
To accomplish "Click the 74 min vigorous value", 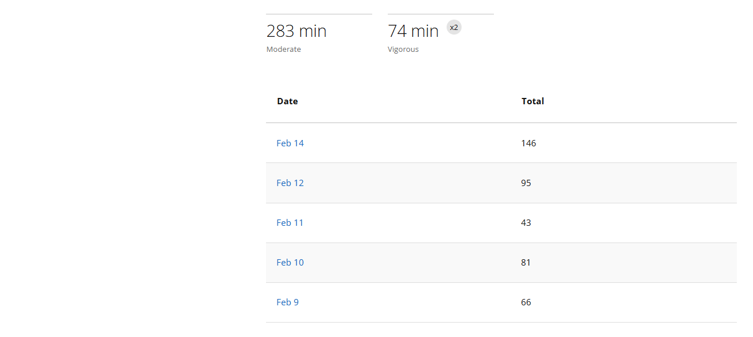I will point(413,31).
